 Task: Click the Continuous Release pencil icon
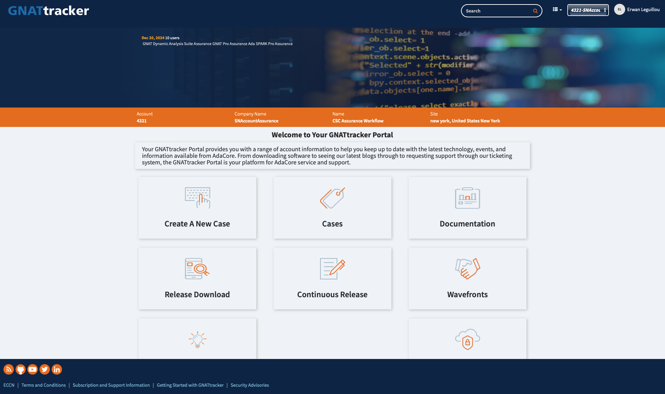tap(332, 269)
